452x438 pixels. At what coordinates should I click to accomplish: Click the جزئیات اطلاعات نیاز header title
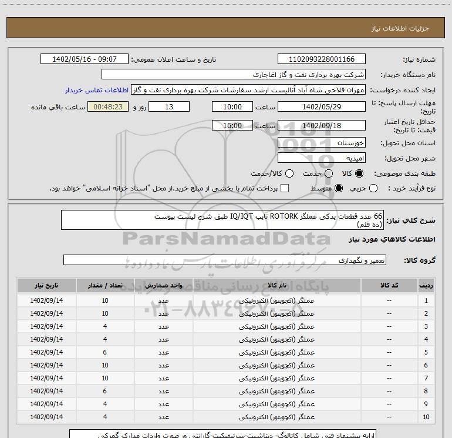400,28
